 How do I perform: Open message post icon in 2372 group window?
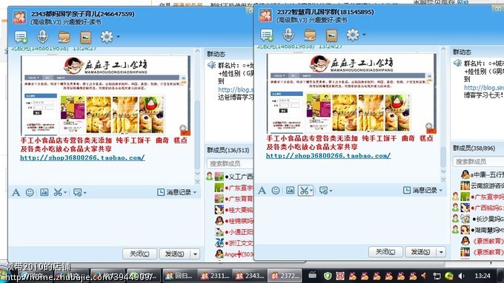(x=267, y=35)
